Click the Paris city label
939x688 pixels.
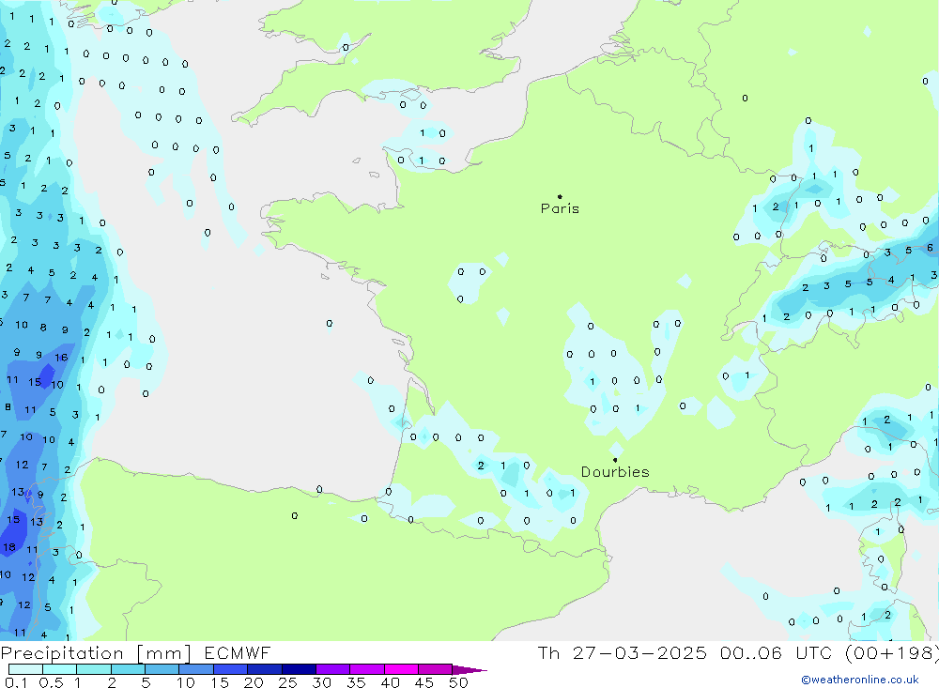pyautogui.click(x=560, y=208)
